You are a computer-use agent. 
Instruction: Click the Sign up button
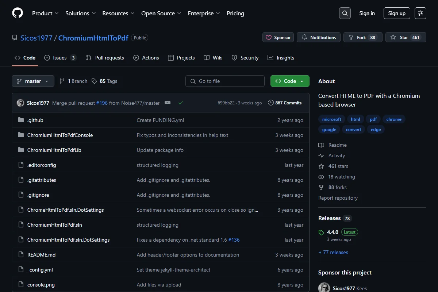tap(397, 13)
